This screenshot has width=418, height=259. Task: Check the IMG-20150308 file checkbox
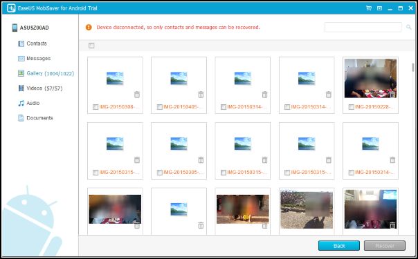tap(96, 107)
